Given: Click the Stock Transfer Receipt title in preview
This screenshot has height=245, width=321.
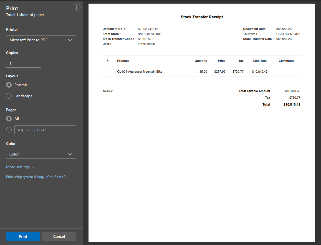Looking at the screenshot, I should (202, 17).
